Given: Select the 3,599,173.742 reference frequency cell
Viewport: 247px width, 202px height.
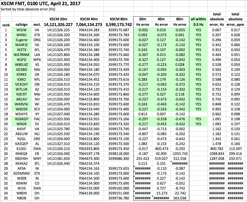Looking at the screenshot, I should tap(119, 25).
